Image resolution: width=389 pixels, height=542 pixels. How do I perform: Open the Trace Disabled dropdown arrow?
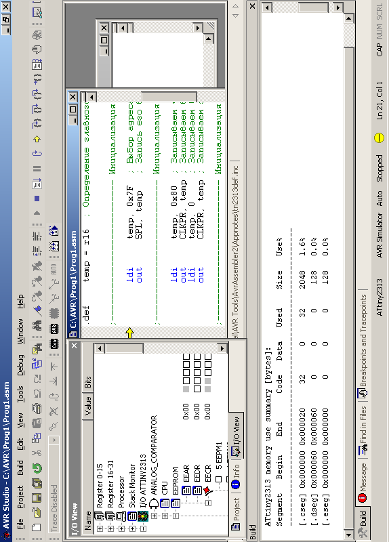(x=54, y=440)
